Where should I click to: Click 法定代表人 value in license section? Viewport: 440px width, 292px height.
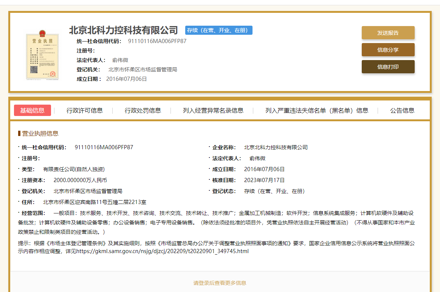coord(257,158)
